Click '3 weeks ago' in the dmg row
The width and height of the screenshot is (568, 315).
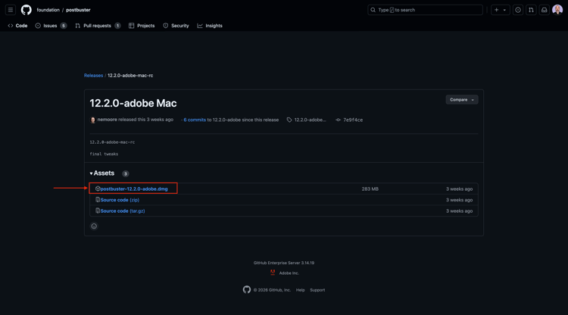pyautogui.click(x=459, y=189)
